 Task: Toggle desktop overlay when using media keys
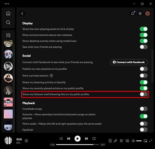pos(144,41)
